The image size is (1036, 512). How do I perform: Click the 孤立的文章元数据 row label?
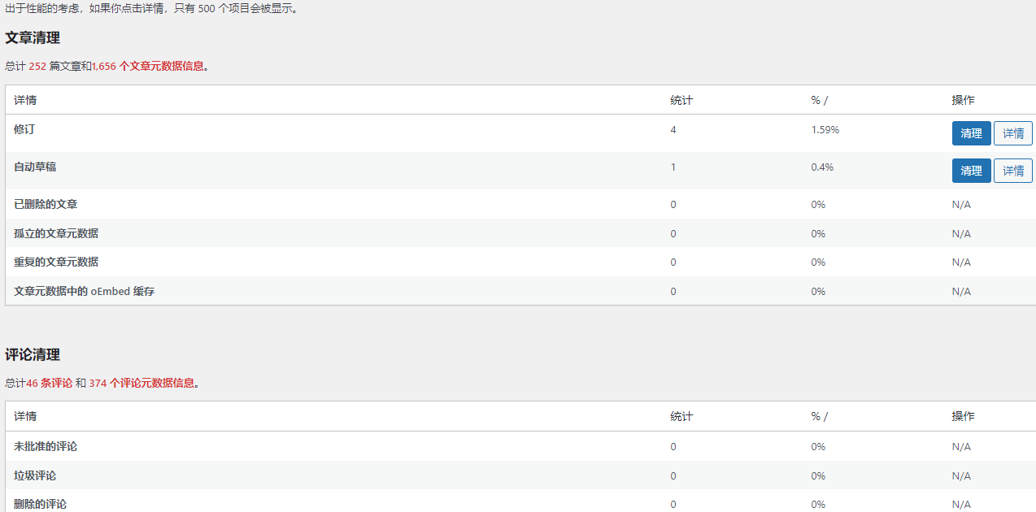click(56, 233)
